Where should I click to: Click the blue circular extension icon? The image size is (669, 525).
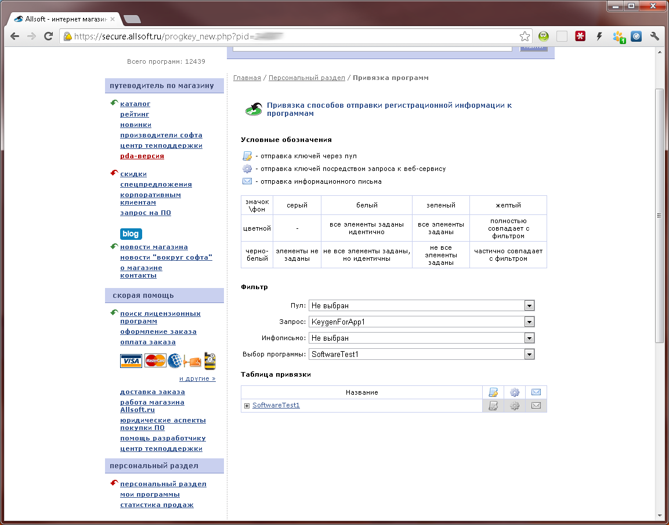click(636, 37)
